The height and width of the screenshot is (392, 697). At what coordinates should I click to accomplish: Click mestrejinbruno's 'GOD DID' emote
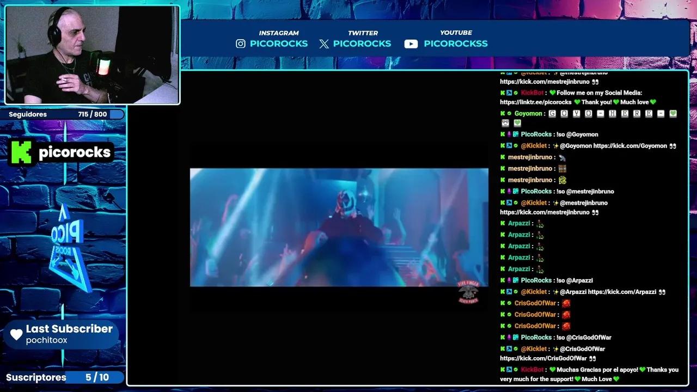(562, 180)
